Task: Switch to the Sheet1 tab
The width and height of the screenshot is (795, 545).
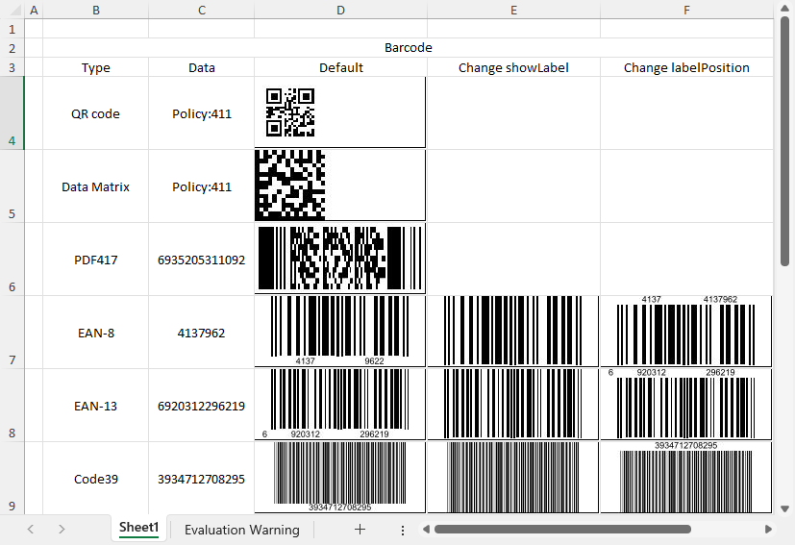Action: (139, 529)
